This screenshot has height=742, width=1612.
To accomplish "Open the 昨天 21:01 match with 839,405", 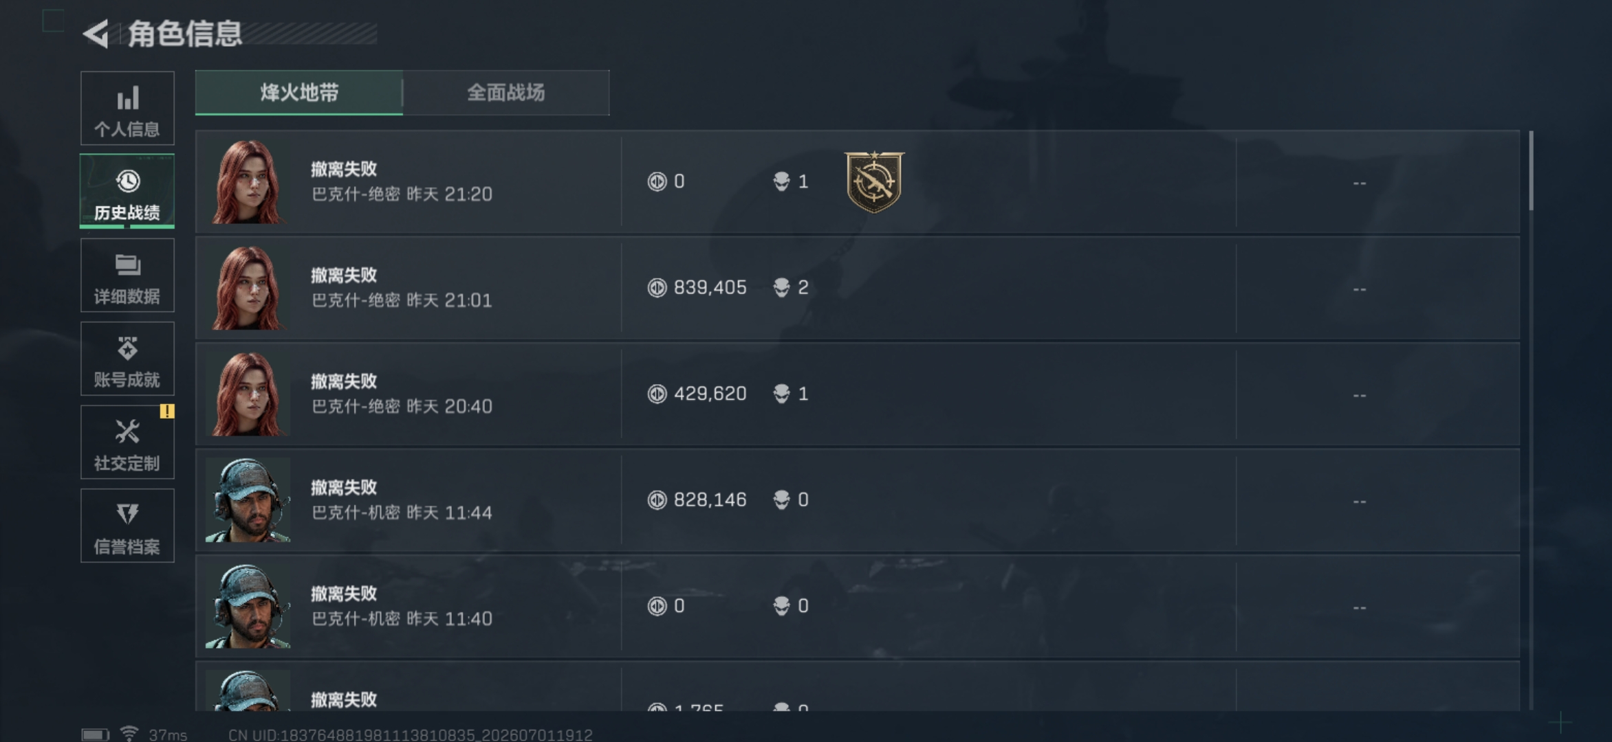I will pos(858,288).
